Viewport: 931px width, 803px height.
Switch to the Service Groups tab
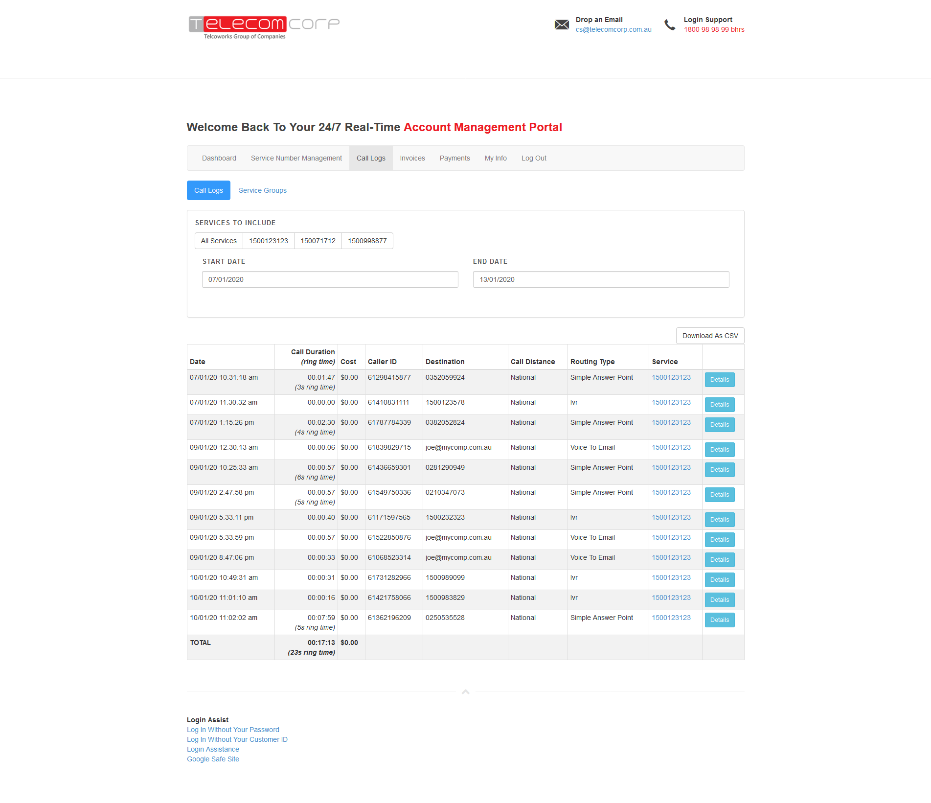(262, 190)
